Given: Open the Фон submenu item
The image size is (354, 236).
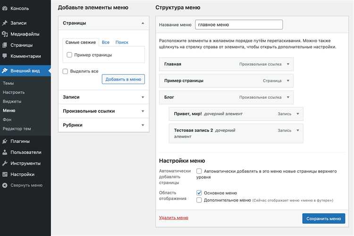Looking at the screenshot, I should pyautogui.click(x=7, y=119).
